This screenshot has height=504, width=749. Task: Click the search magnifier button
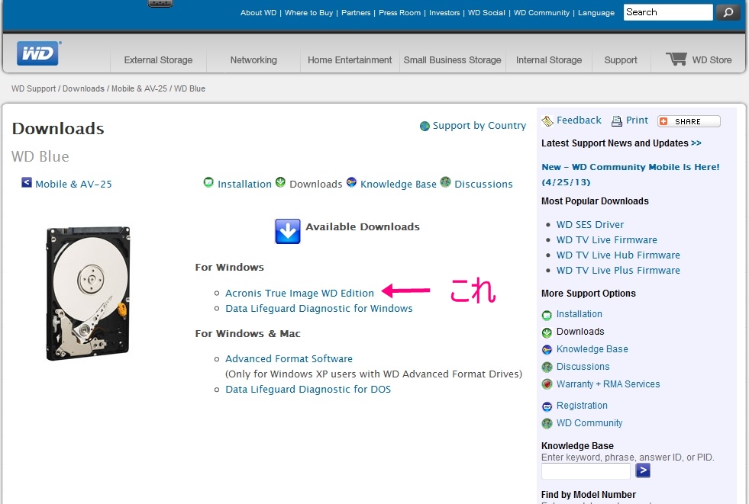coord(728,12)
